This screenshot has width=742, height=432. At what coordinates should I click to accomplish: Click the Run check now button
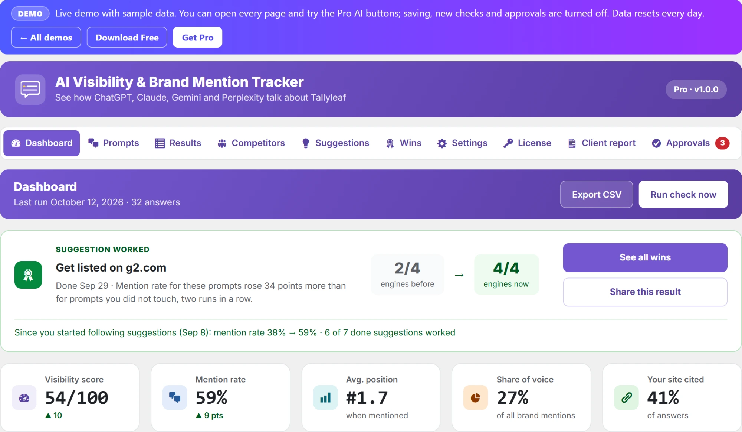pos(683,195)
